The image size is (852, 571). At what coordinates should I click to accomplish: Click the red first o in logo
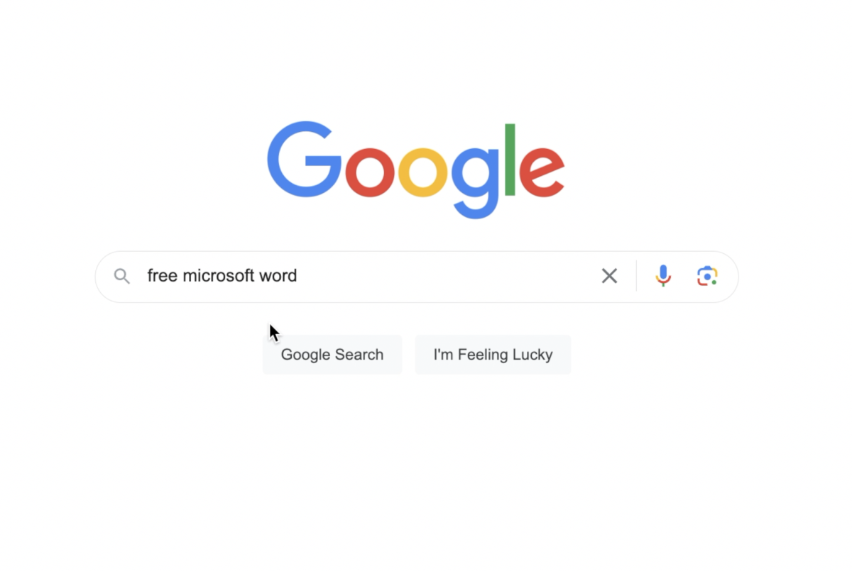click(369, 172)
